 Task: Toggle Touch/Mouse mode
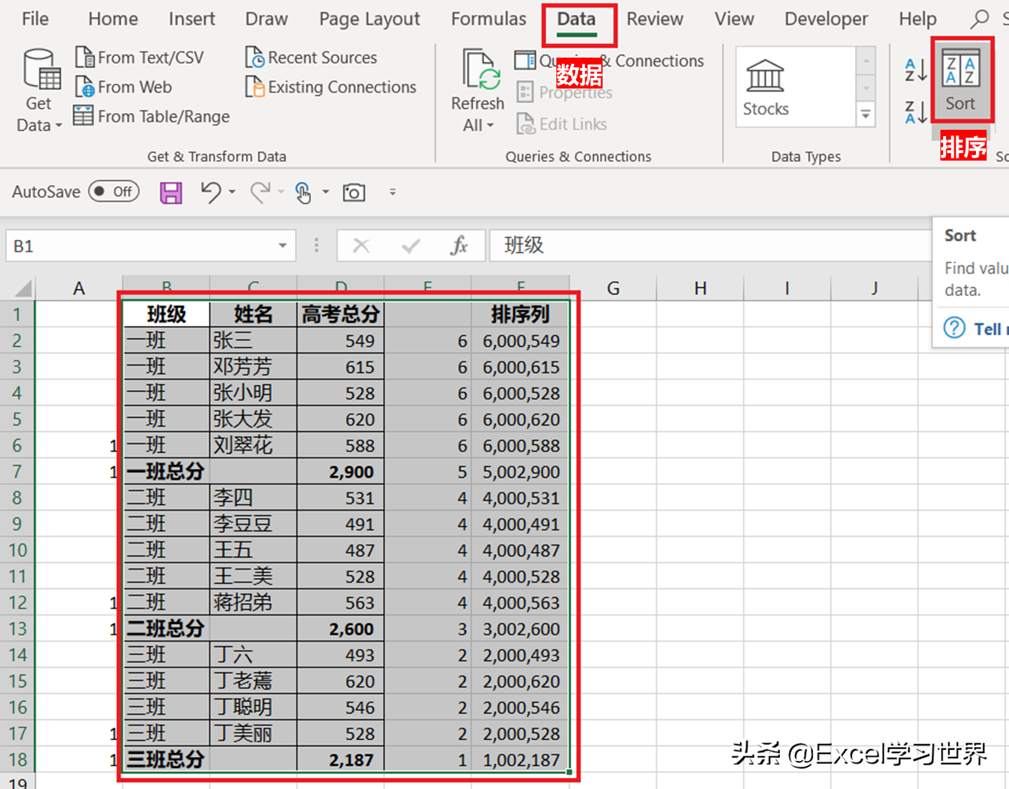pyautogui.click(x=303, y=192)
